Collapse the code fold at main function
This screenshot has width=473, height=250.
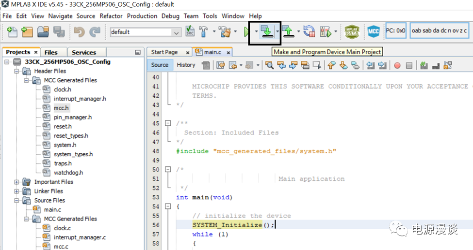pyautogui.click(x=168, y=206)
